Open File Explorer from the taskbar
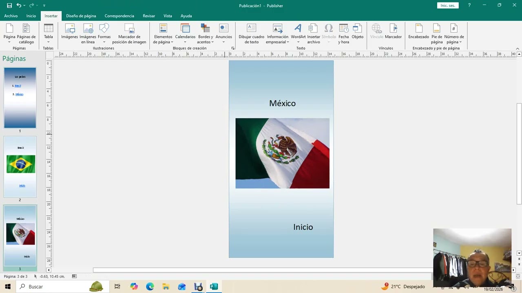 point(166,286)
